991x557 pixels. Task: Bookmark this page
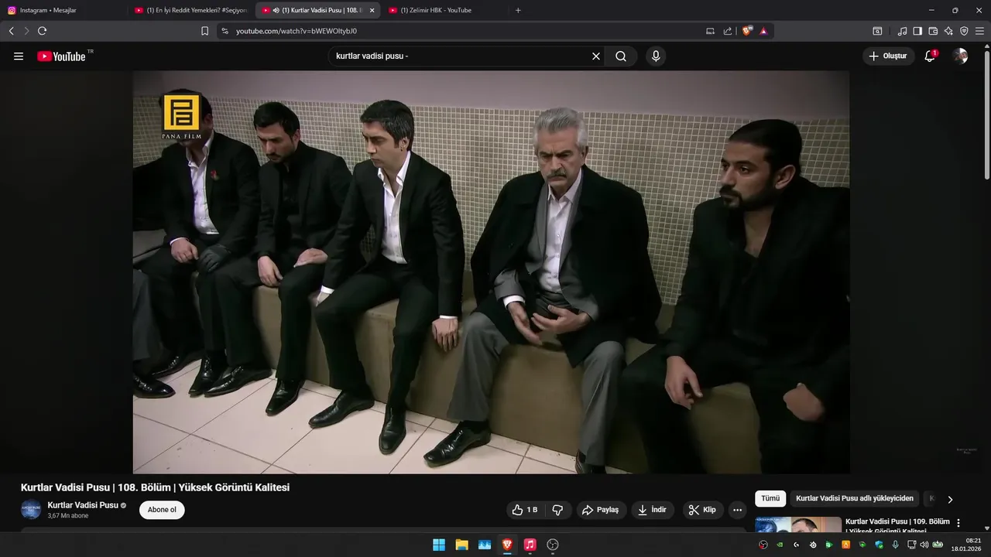[204, 31]
